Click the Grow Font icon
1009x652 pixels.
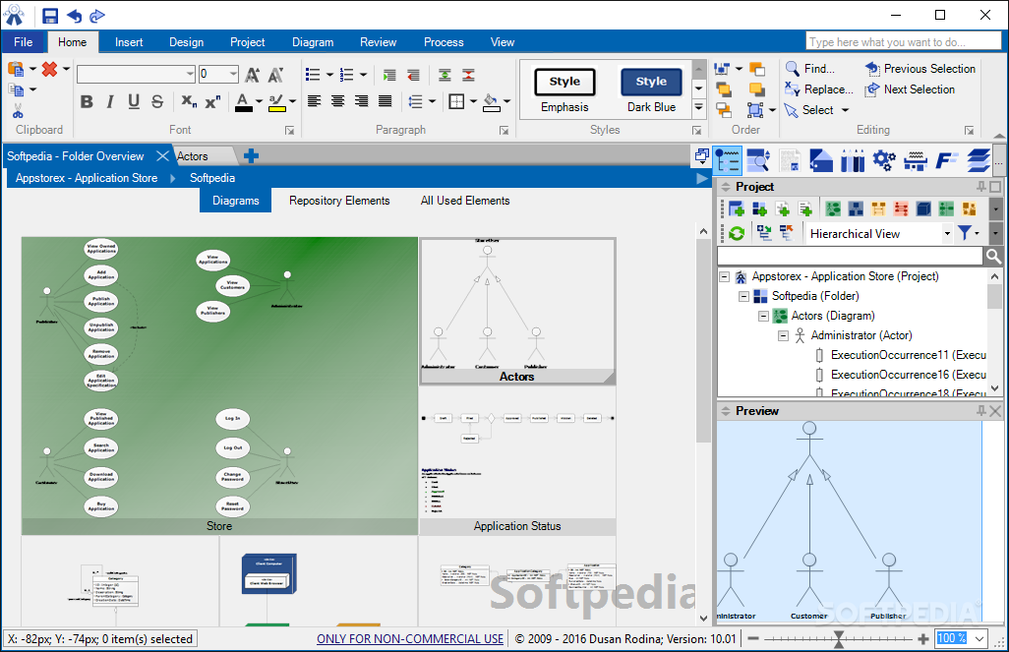pyautogui.click(x=252, y=75)
